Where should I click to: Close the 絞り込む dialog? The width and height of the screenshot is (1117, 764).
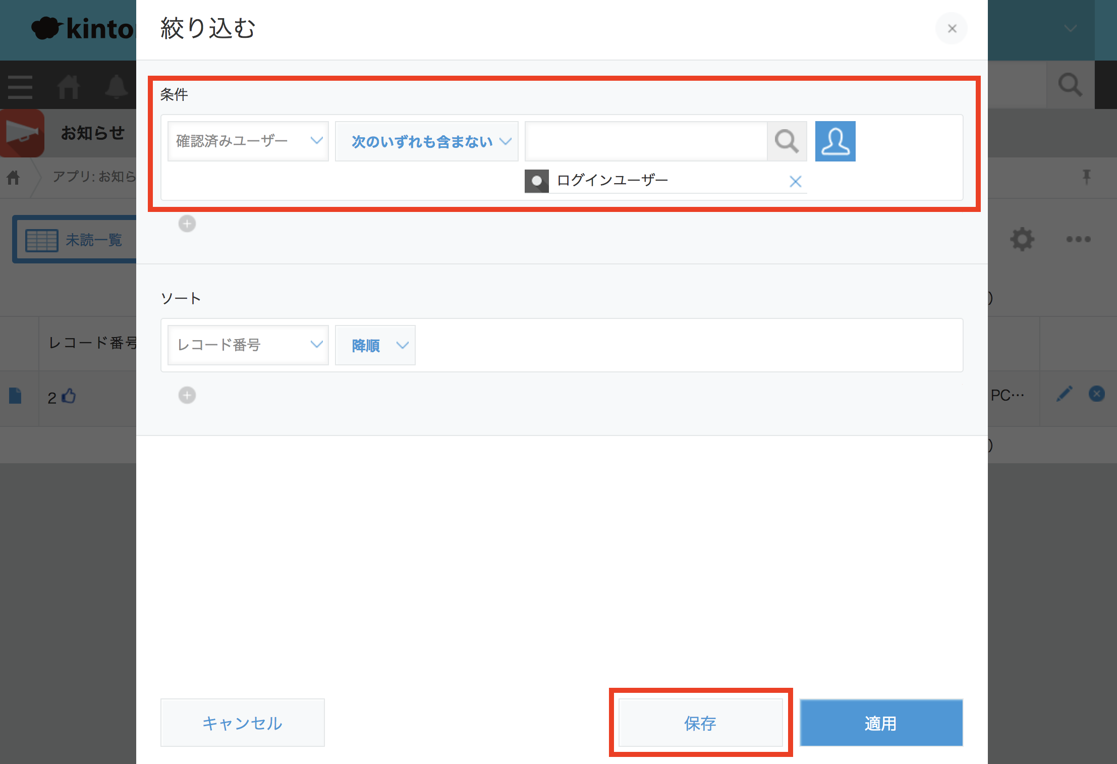click(x=952, y=29)
